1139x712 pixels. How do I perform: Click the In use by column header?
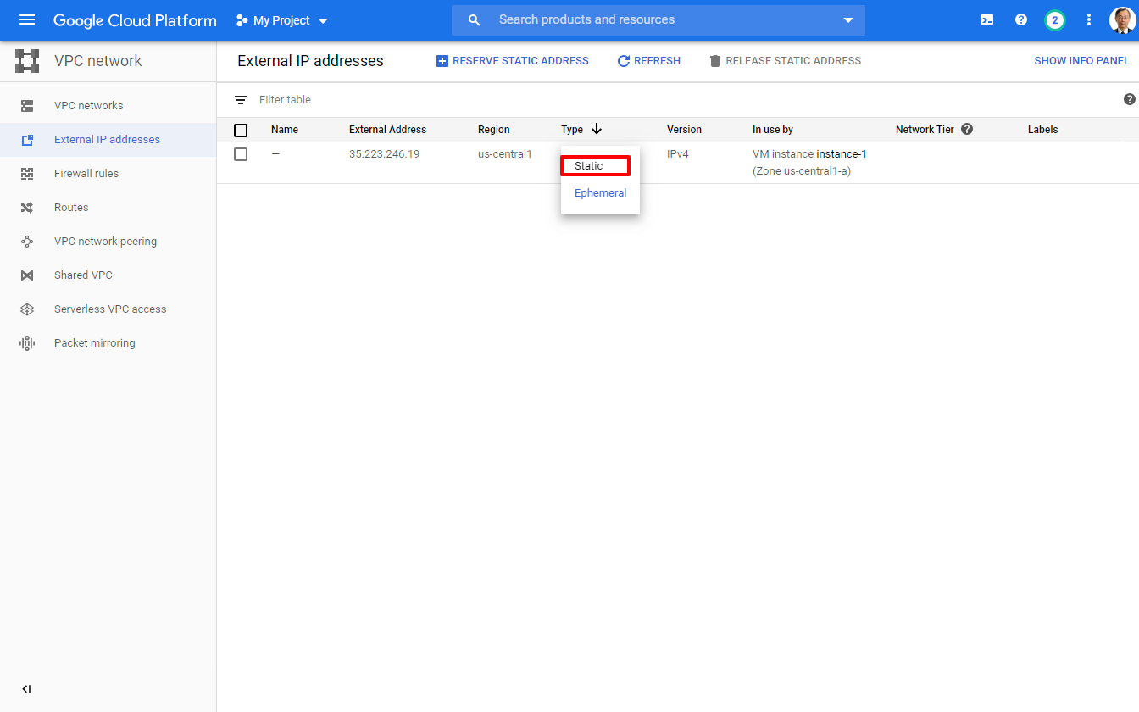pos(773,130)
